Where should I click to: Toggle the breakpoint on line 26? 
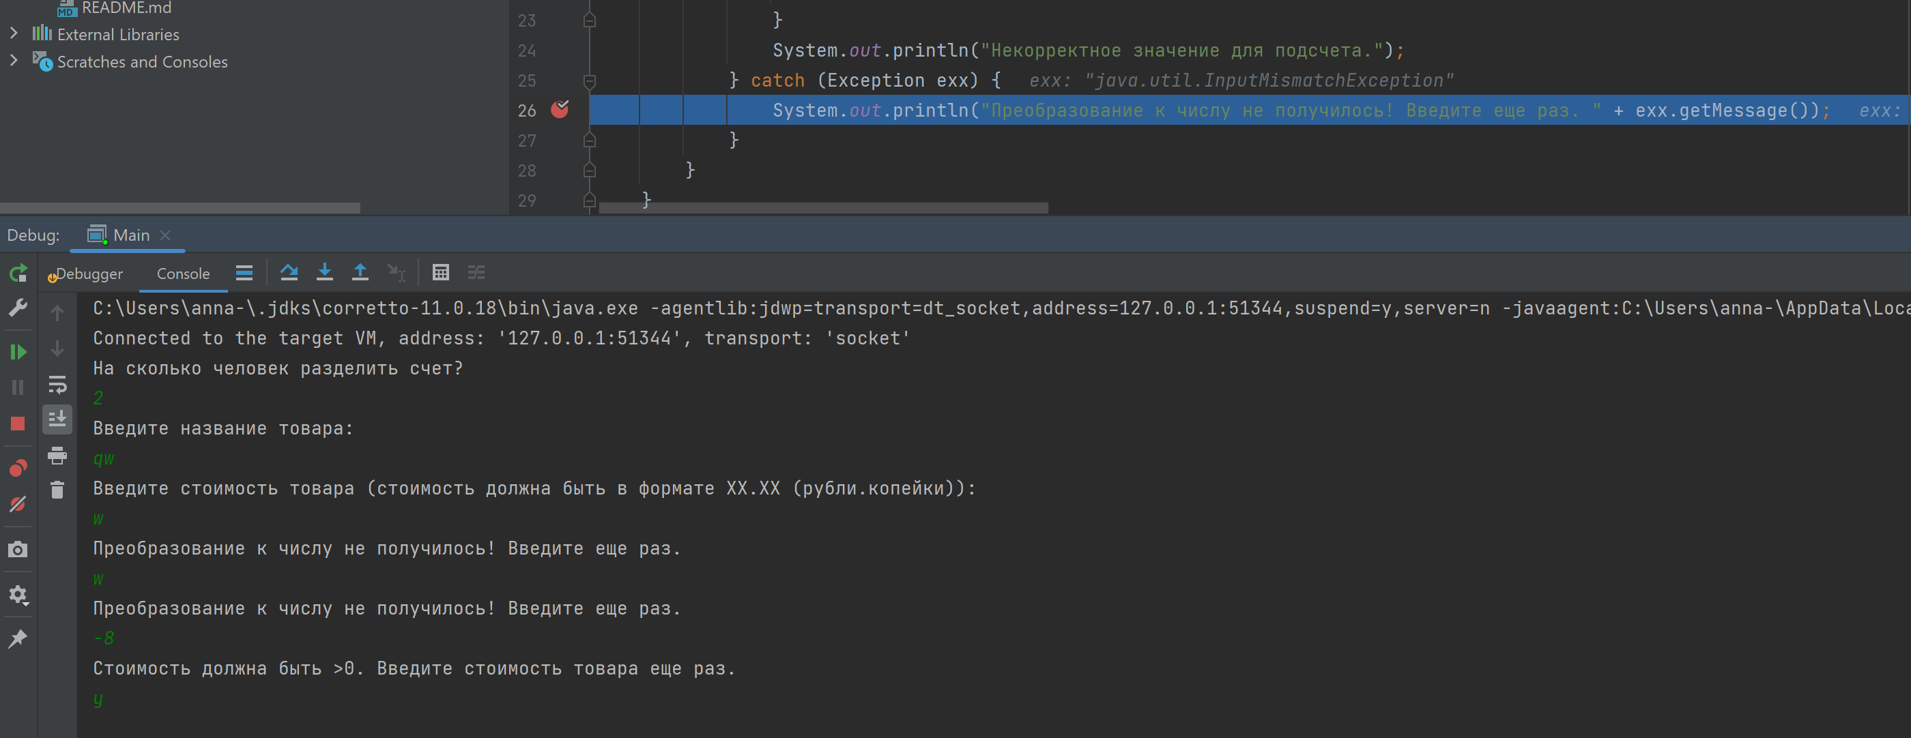(560, 110)
